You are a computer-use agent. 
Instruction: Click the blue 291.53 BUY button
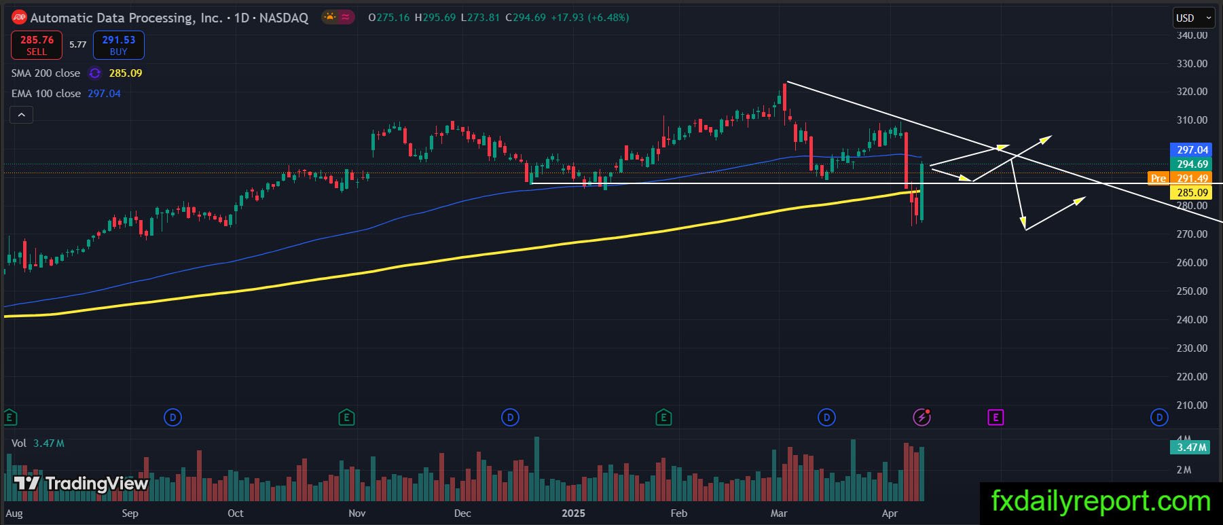pos(119,45)
